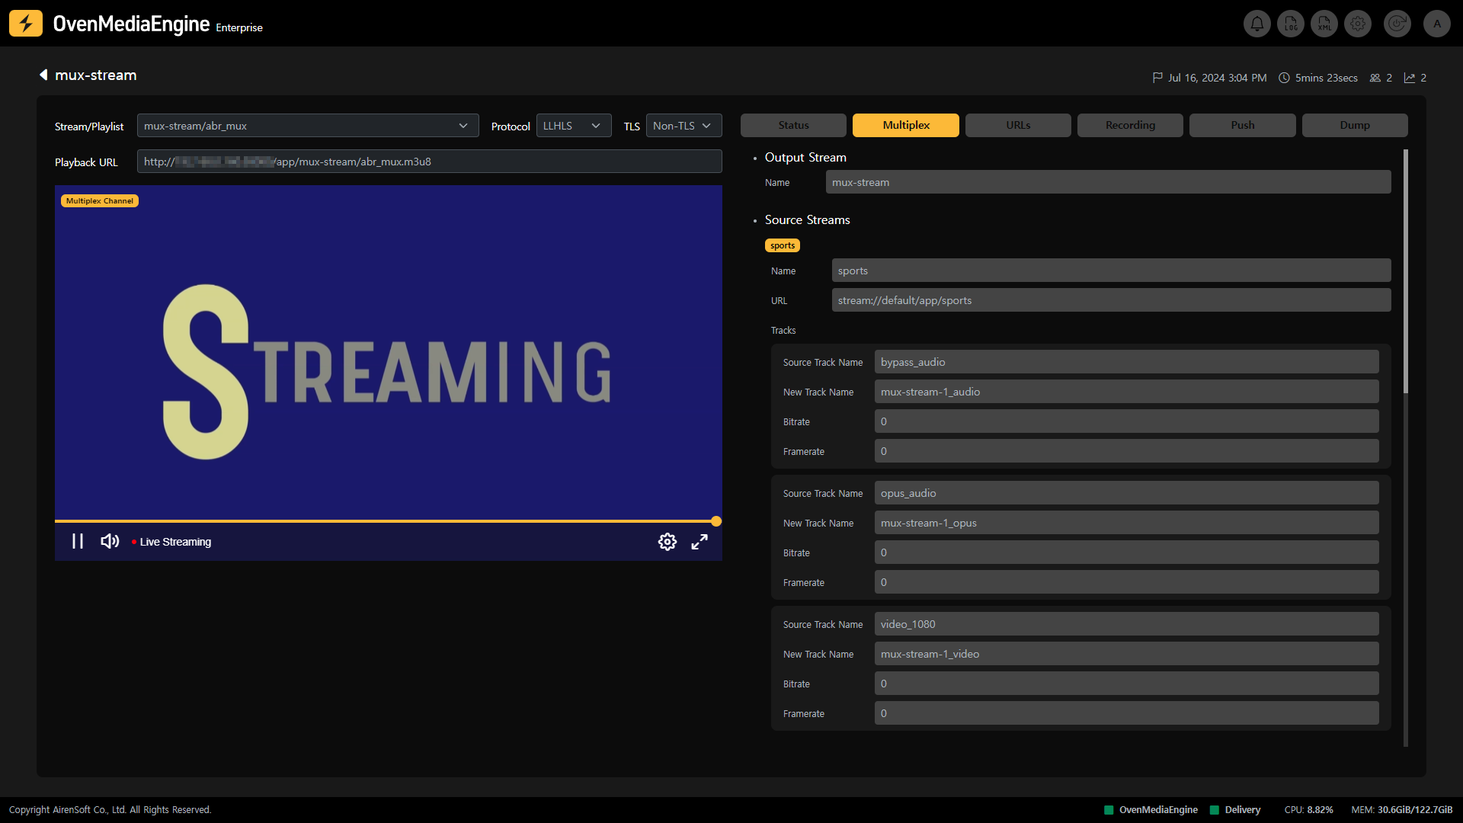Image resolution: width=1463 pixels, height=823 pixels.
Task: Open the player settings gear icon
Action: [667, 542]
